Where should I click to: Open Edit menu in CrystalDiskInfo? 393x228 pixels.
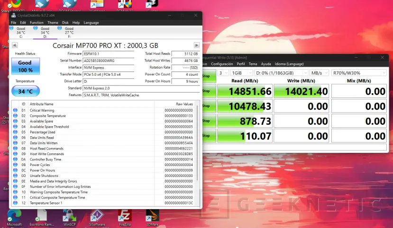tap(23, 23)
